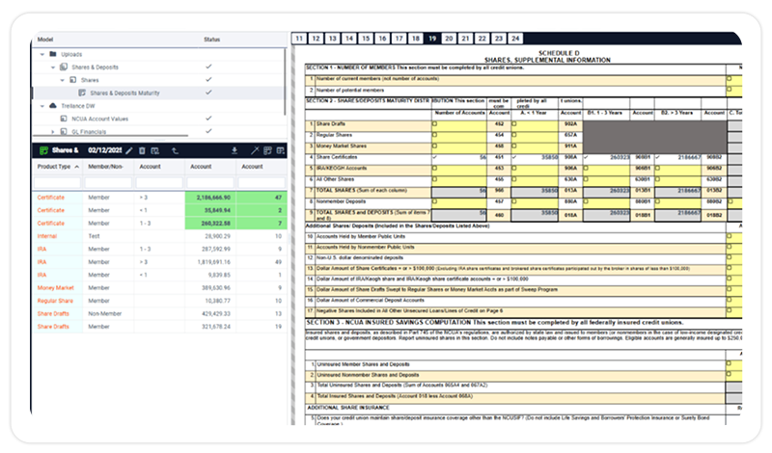772x453 pixels.
Task: Select the Shares & Deposits Maturity tree row
Action: pos(158,93)
